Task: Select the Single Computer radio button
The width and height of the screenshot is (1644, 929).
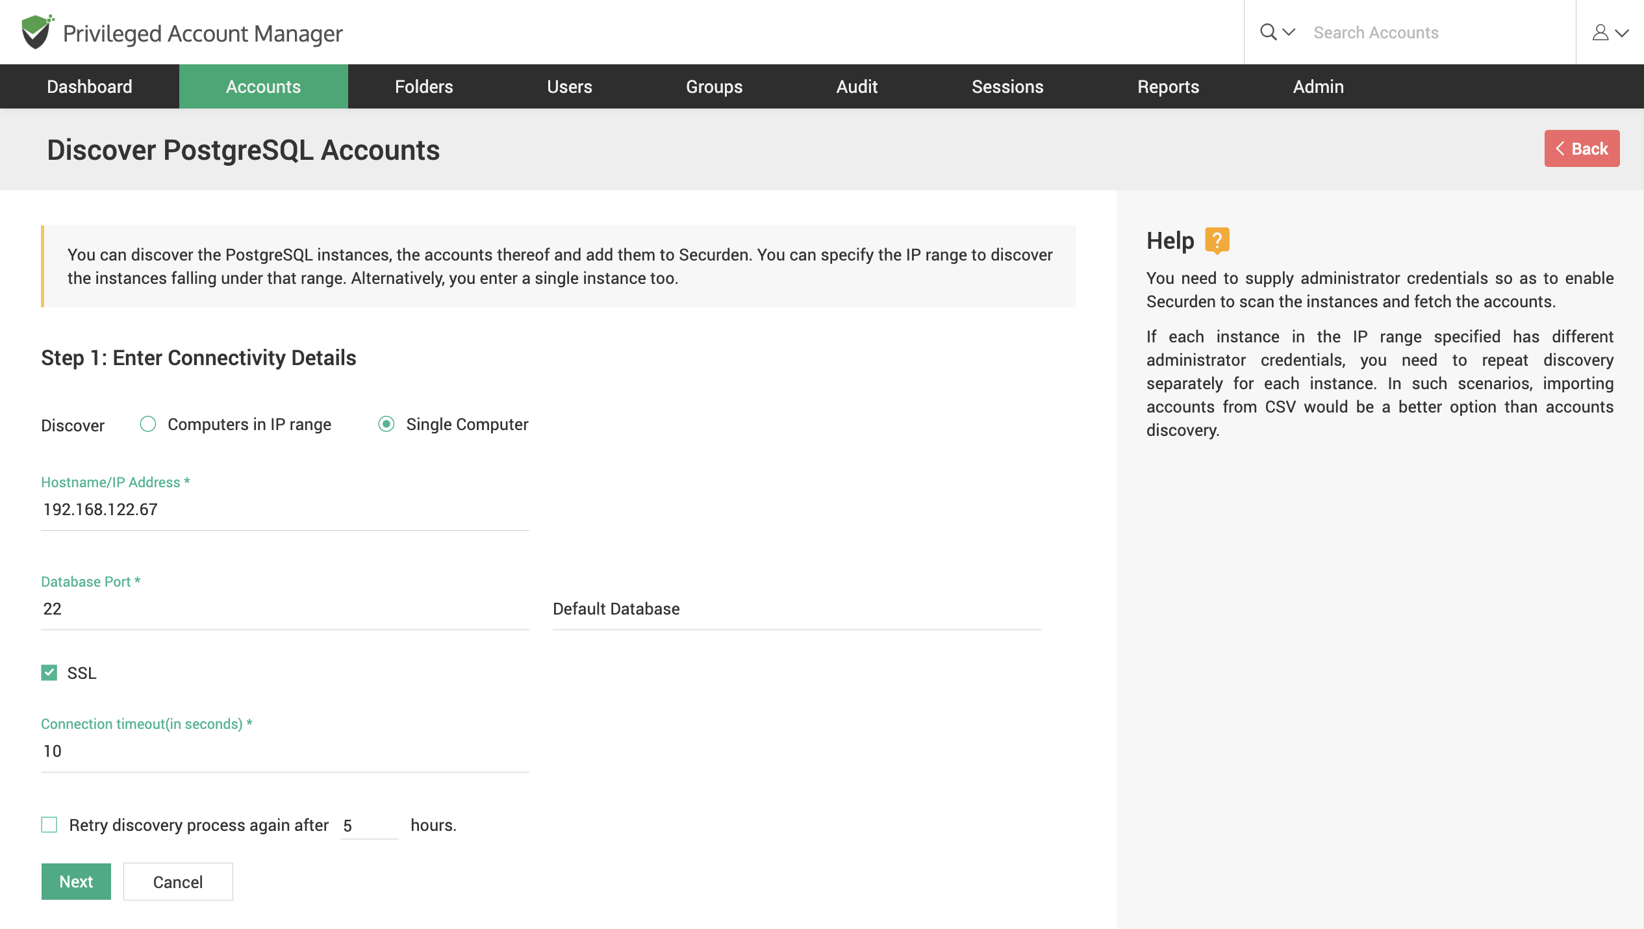Action: tap(385, 424)
